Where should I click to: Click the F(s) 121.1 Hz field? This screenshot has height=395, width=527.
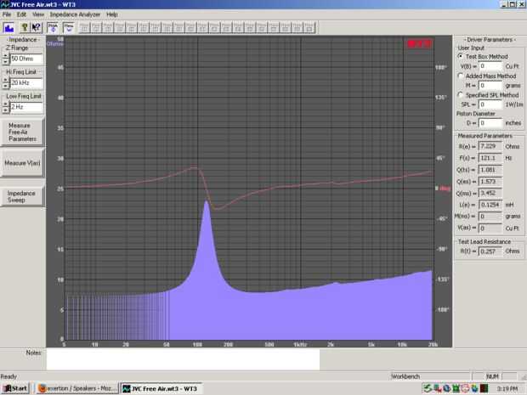click(x=490, y=158)
